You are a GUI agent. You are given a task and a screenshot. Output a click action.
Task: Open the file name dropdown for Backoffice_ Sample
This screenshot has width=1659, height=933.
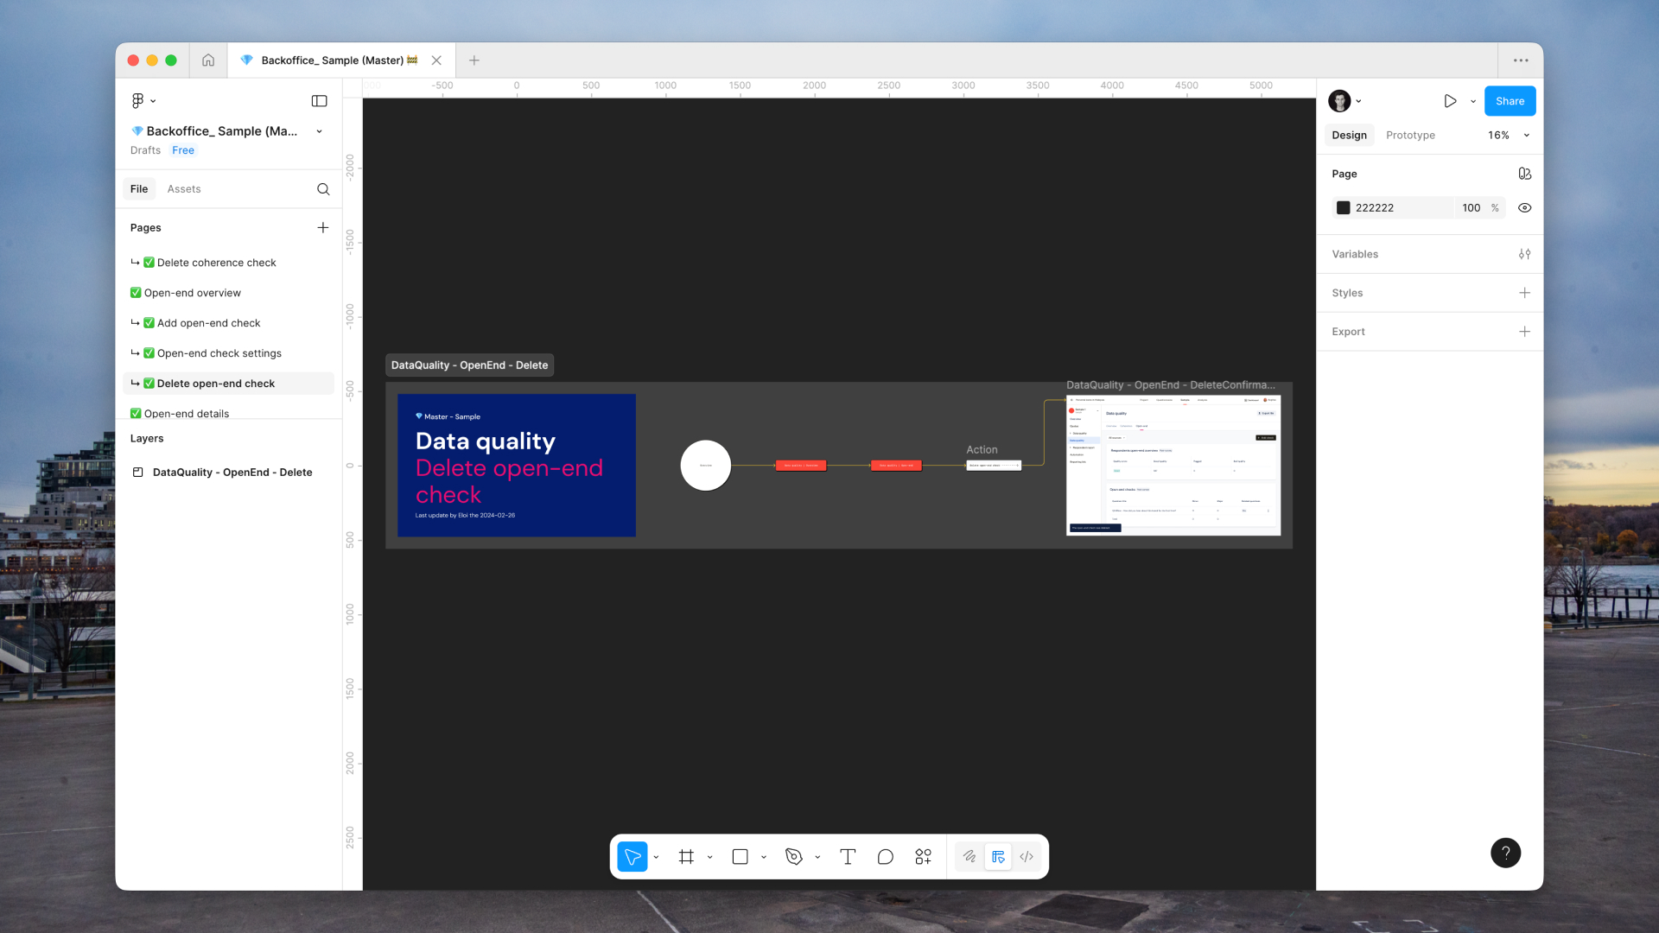click(320, 131)
